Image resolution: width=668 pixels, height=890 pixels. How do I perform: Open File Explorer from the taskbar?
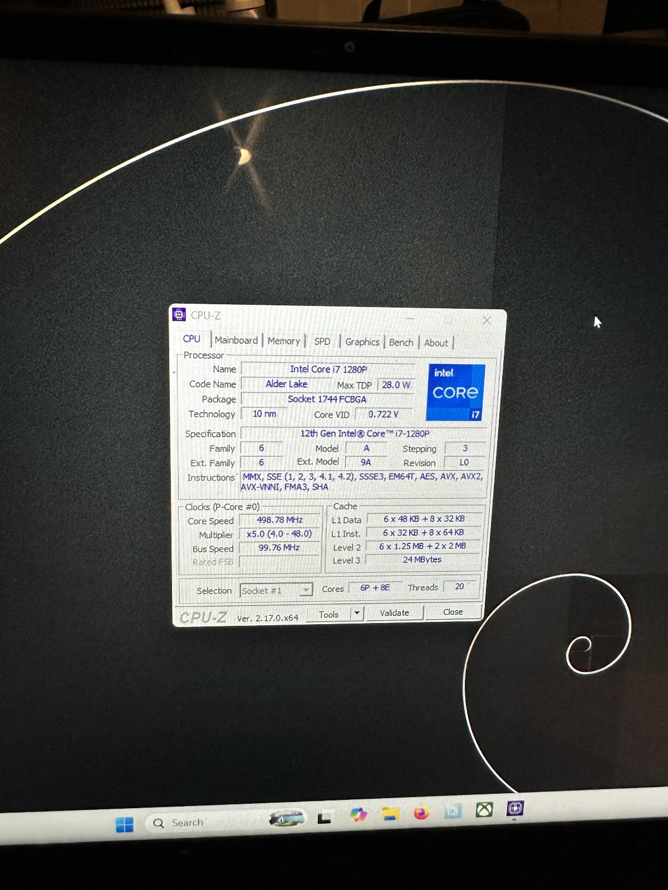point(391,814)
